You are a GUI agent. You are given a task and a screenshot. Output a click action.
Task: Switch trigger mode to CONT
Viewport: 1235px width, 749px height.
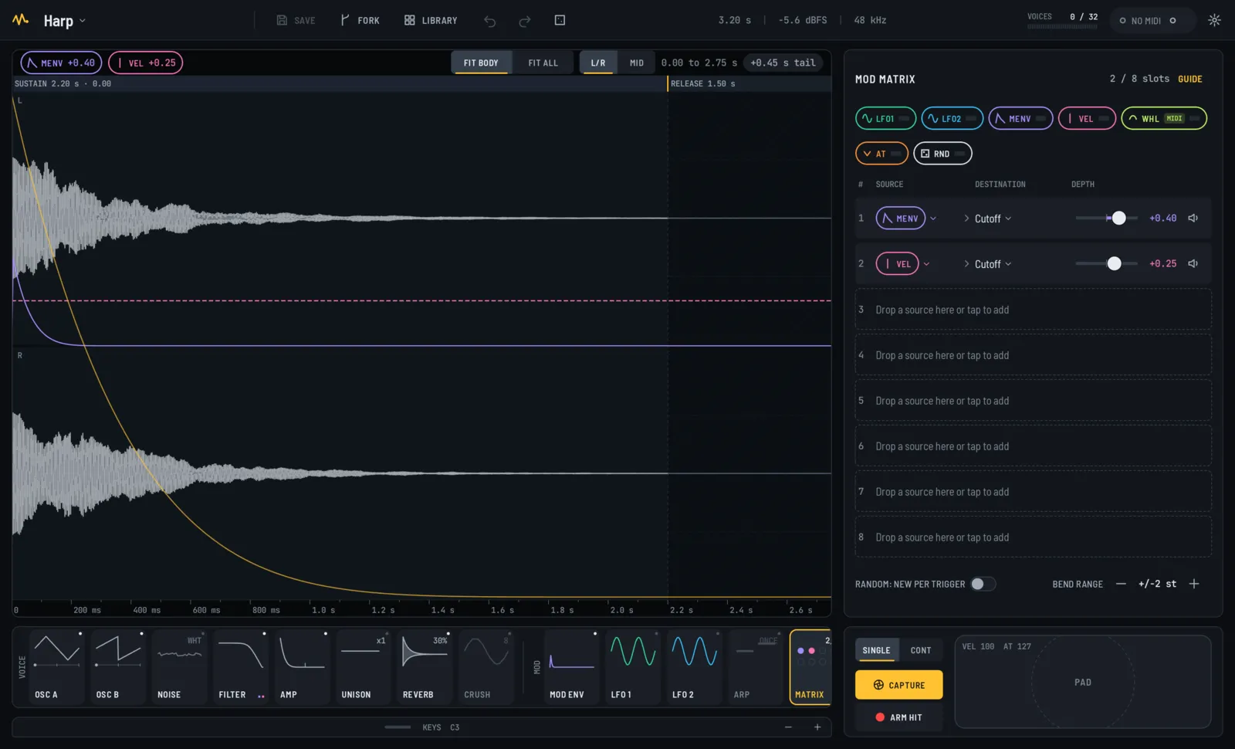coord(921,650)
